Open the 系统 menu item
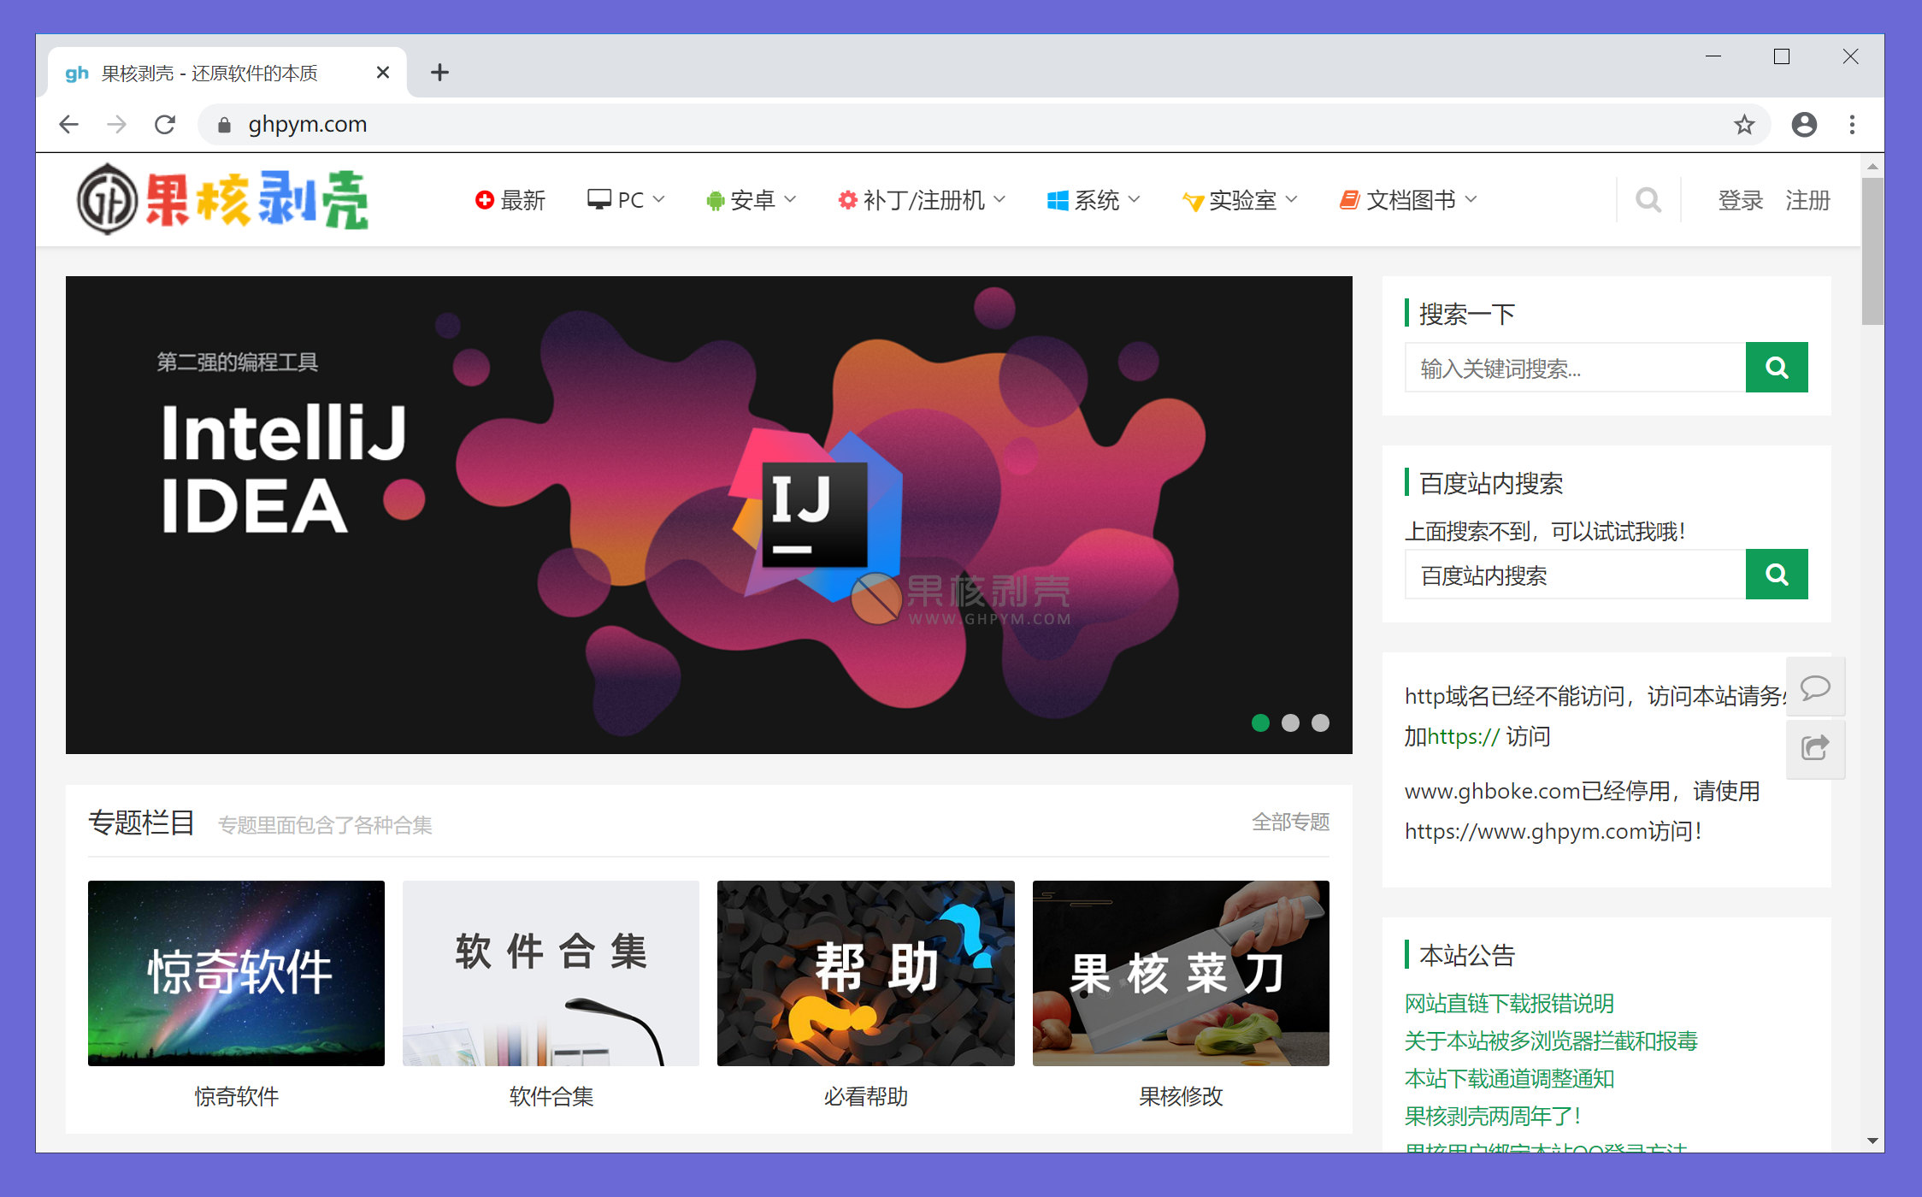Image resolution: width=1922 pixels, height=1197 pixels. 1094,200
